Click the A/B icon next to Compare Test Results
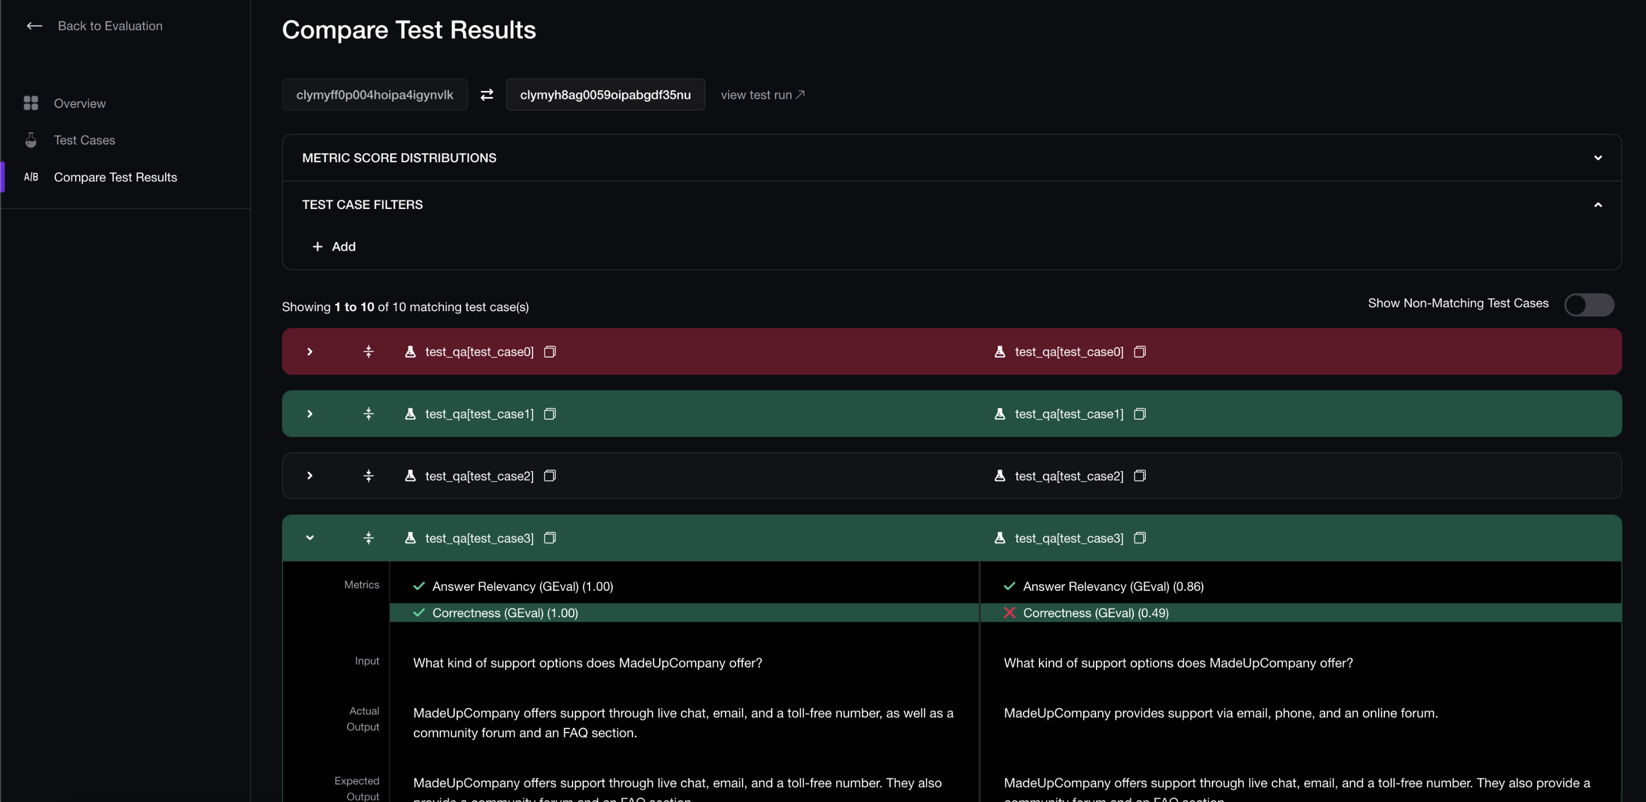This screenshot has height=802, width=1646. coord(31,177)
